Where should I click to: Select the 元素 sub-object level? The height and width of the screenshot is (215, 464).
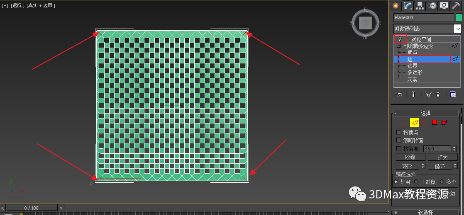(x=412, y=80)
